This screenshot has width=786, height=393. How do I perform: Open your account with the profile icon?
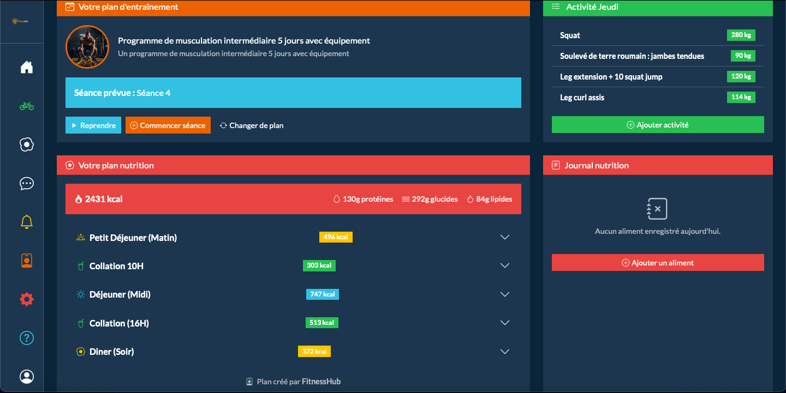point(26,376)
